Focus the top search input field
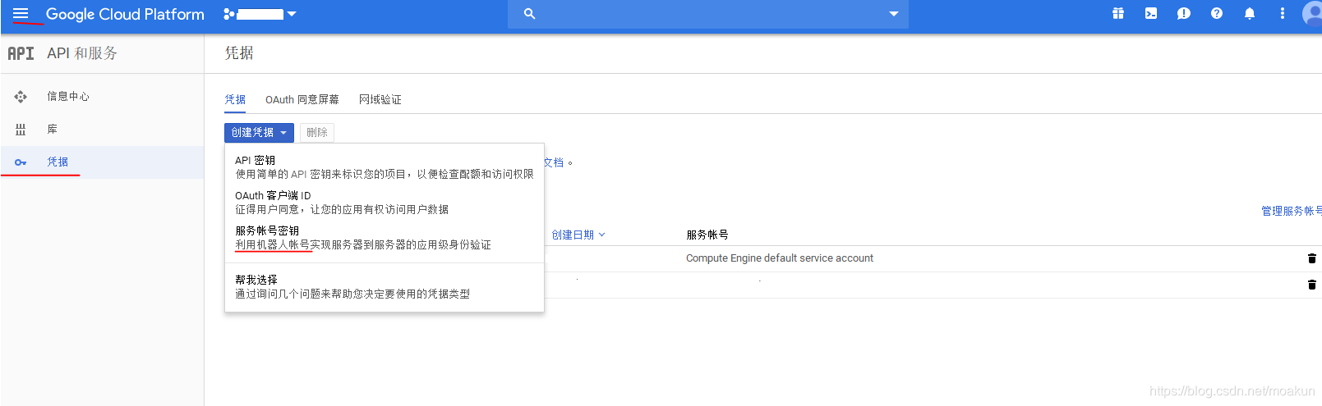 708,14
